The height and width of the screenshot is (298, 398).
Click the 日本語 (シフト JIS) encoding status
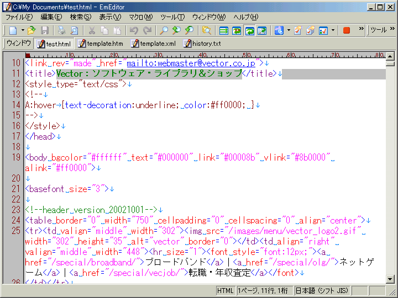tap(322, 291)
